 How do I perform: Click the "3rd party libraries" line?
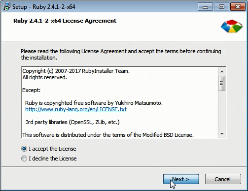72,122
